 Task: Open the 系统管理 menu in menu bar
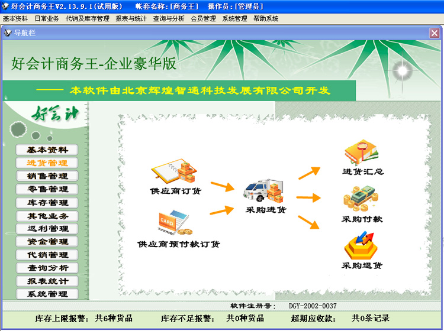click(x=235, y=19)
